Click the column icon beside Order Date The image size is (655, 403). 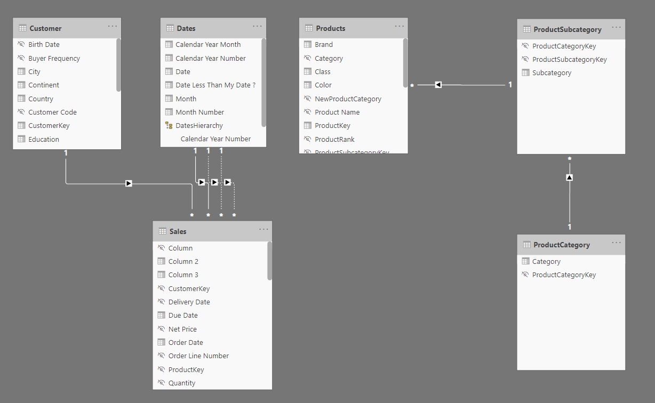click(x=161, y=342)
